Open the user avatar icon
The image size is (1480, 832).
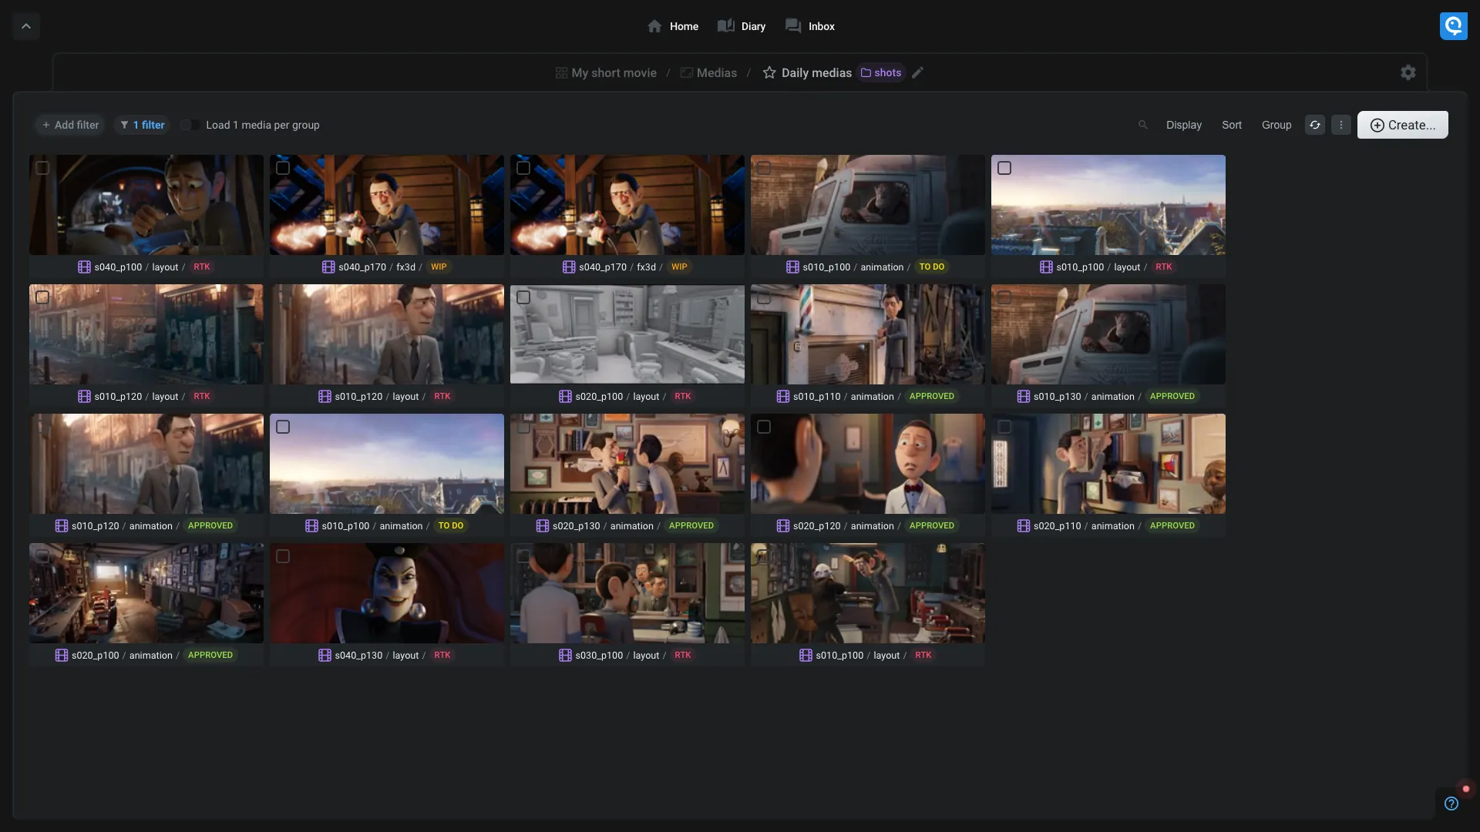click(1453, 26)
